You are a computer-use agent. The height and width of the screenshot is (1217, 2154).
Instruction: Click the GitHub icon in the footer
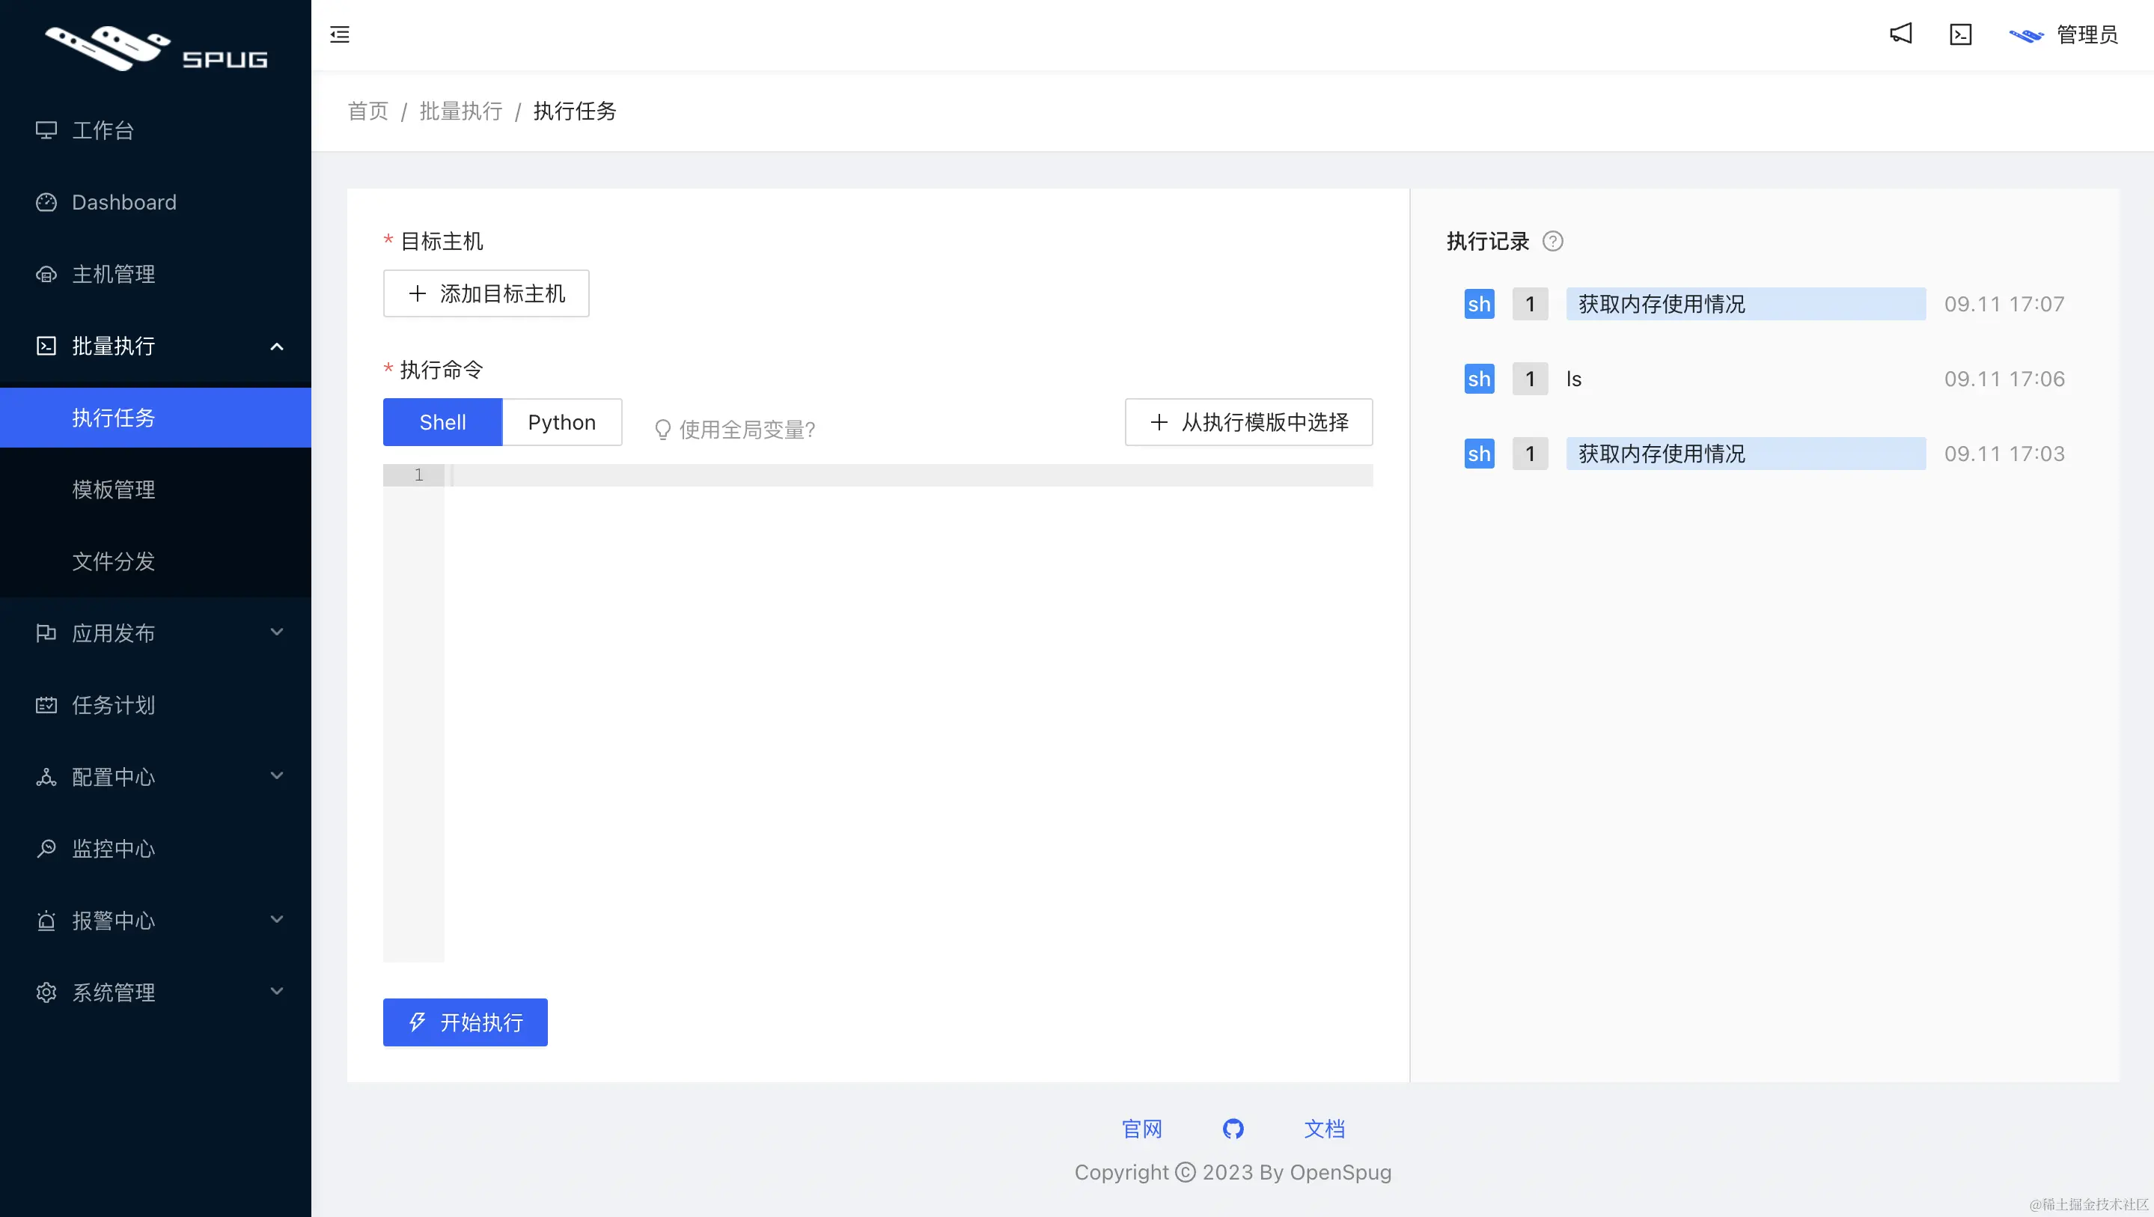click(1233, 1129)
